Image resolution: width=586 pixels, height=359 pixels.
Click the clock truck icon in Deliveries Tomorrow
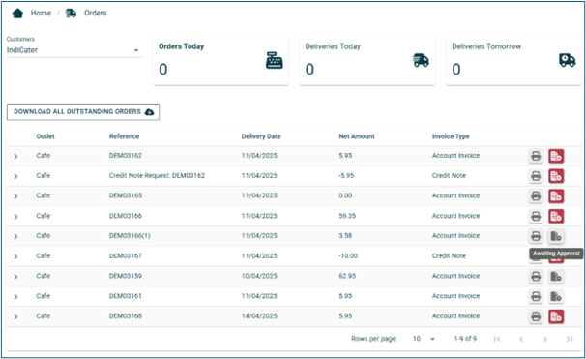(568, 60)
